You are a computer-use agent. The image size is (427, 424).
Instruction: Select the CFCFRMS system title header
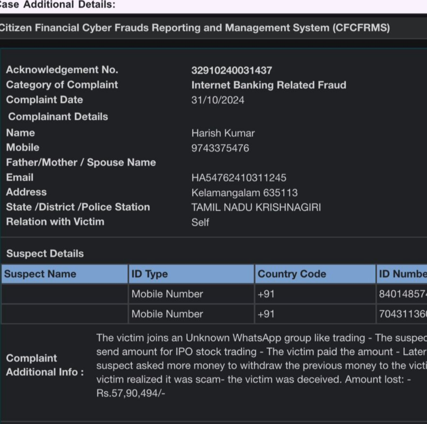coord(195,28)
